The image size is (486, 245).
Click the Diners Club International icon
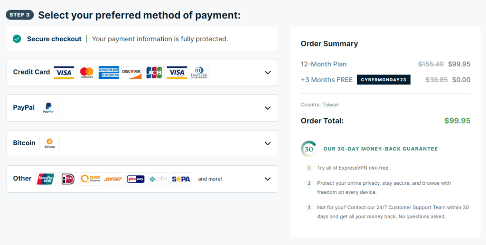point(199,73)
